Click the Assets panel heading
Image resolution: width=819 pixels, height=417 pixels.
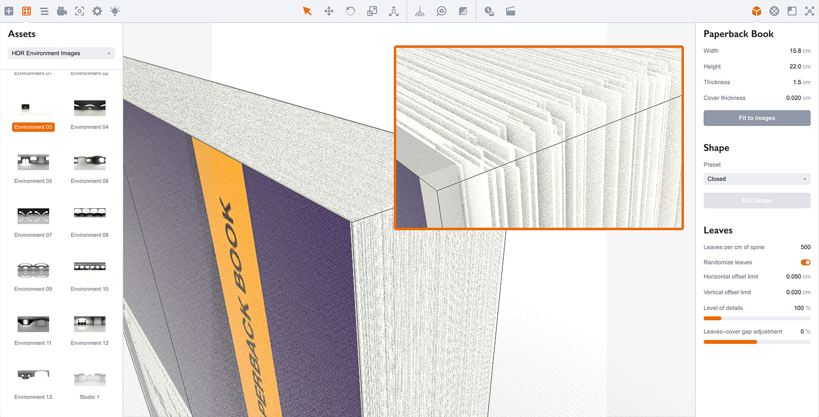22,34
